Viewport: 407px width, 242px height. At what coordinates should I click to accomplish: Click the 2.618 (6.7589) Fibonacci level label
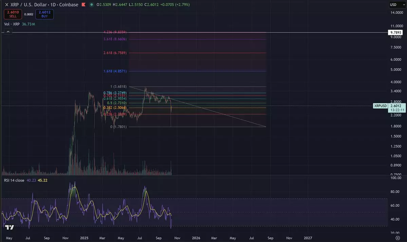pyautogui.click(x=115, y=53)
